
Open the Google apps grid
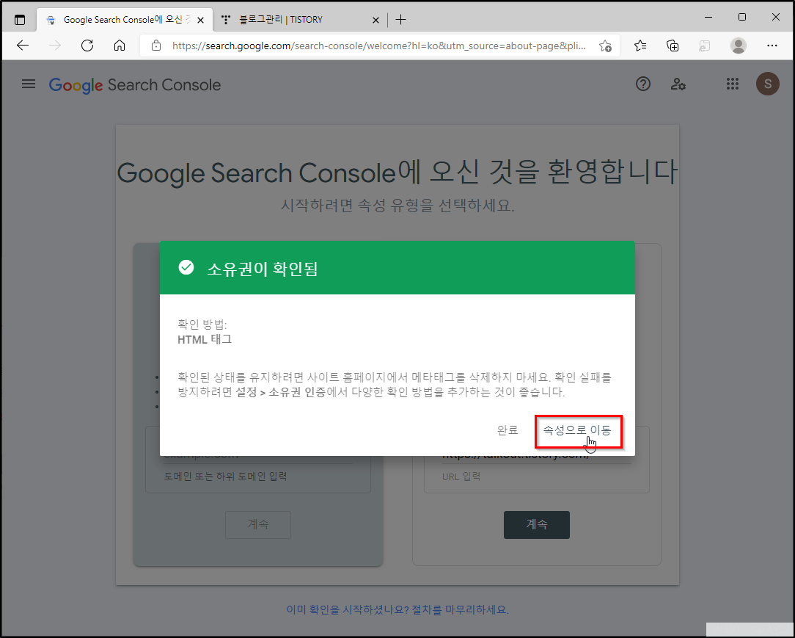pyautogui.click(x=732, y=84)
